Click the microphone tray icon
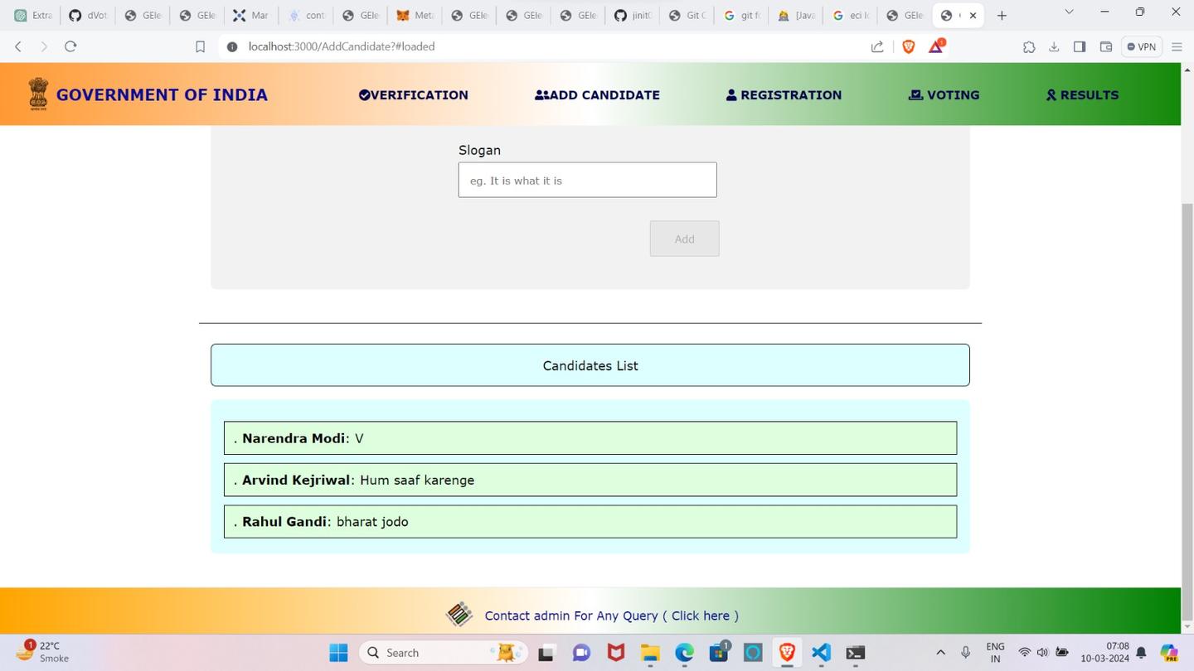Viewport: 1194px width, 671px height. 966,653
